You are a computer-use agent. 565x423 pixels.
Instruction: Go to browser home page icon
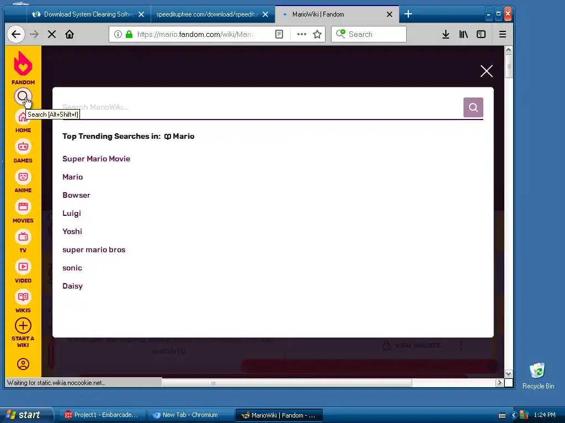click(70, 34)
